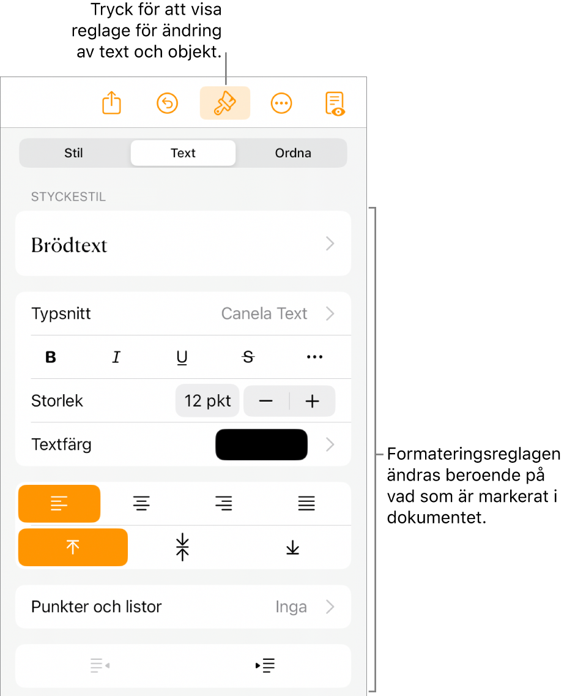Image resolution: width=578 pixels, height=696 pixels.
Task: Expand the chevron beside Inga
Action: click(x=330, y=607)
